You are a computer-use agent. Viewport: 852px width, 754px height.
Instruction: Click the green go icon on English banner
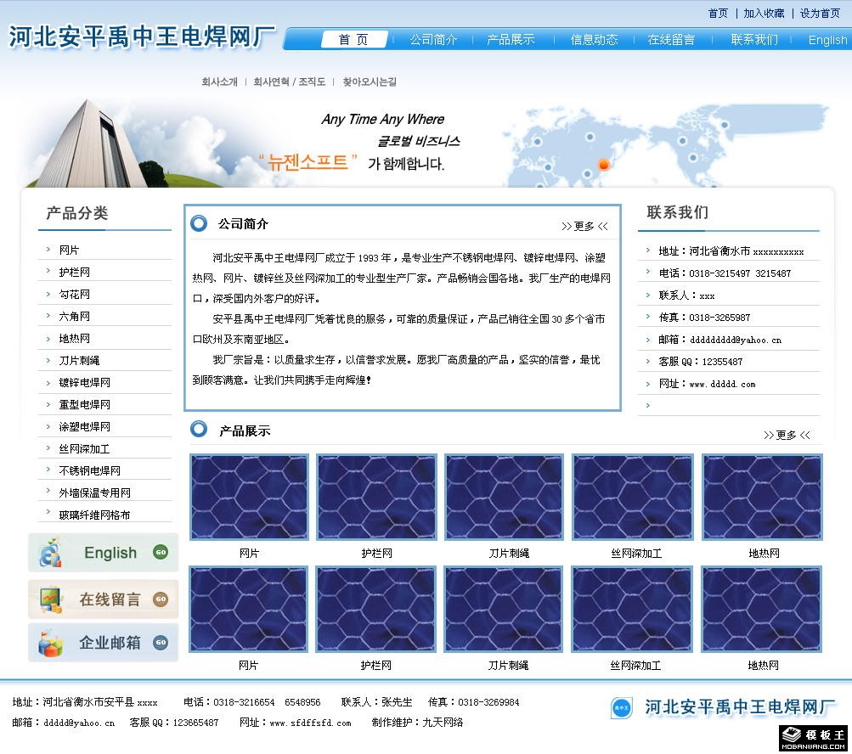coord(161,553)
